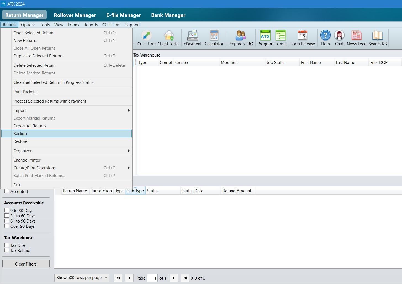This screenshot has height=284, width=402.
Task: Open the Support menu
Action: tap(133, 25)
